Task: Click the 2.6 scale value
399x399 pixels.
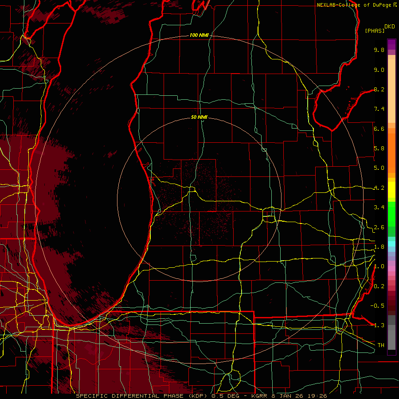Action: (x=379, y=227)
